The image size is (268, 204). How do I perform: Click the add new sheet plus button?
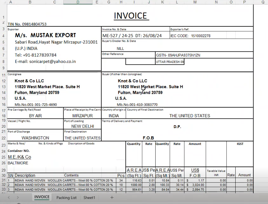(112, 197)
